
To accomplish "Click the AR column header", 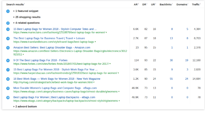I will tap(136, 4).
